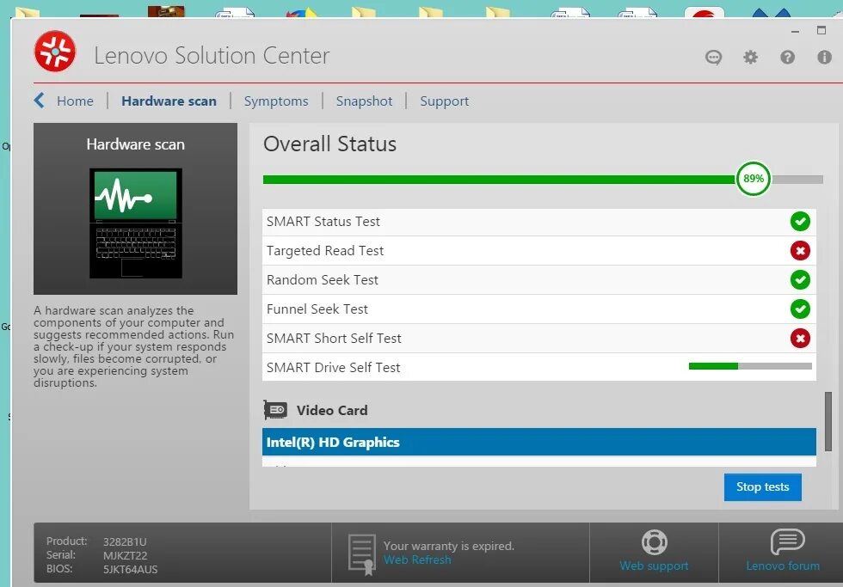
Task: Click the Video Card icon
Action: tap(275, 410)
